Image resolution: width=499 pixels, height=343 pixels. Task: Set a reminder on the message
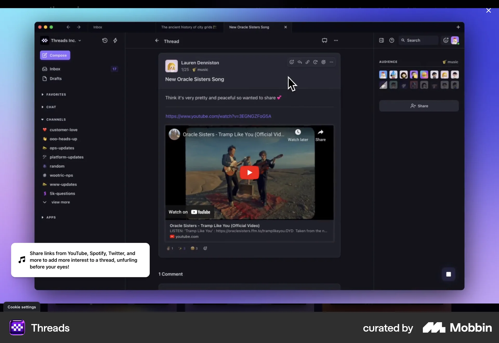pos(315,62)
